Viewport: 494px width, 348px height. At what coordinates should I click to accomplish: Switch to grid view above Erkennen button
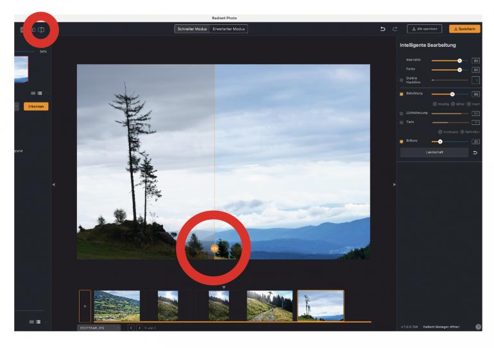33,94
